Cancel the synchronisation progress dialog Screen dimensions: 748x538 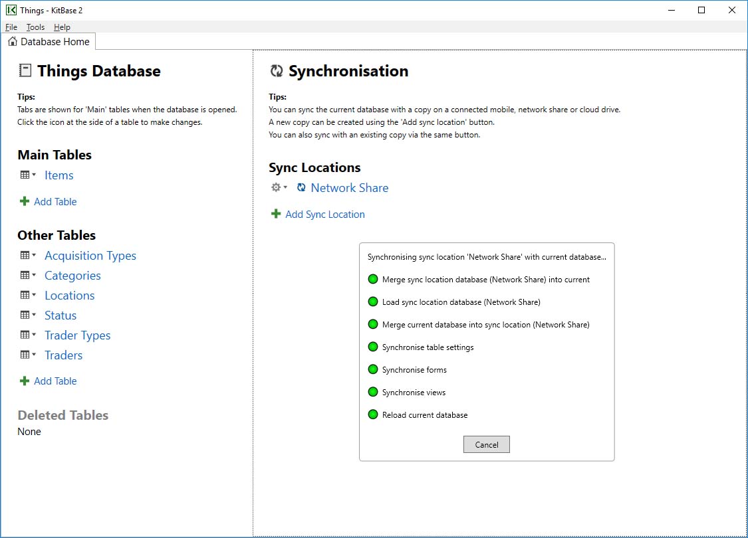tap(487, 444)
